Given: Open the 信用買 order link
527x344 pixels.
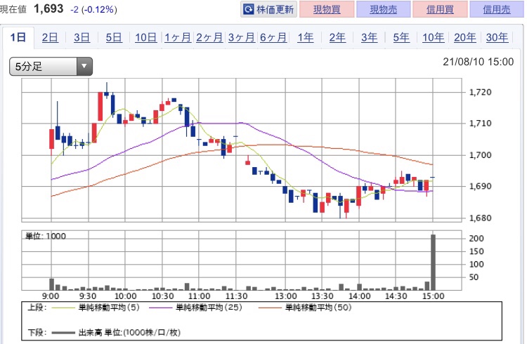Looking at the screenshot, I should point(440,9).
